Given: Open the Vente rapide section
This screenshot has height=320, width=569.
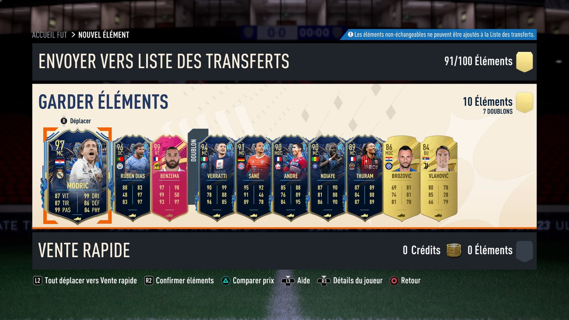Looking at the screenshot, I should (x=284, y=251).
